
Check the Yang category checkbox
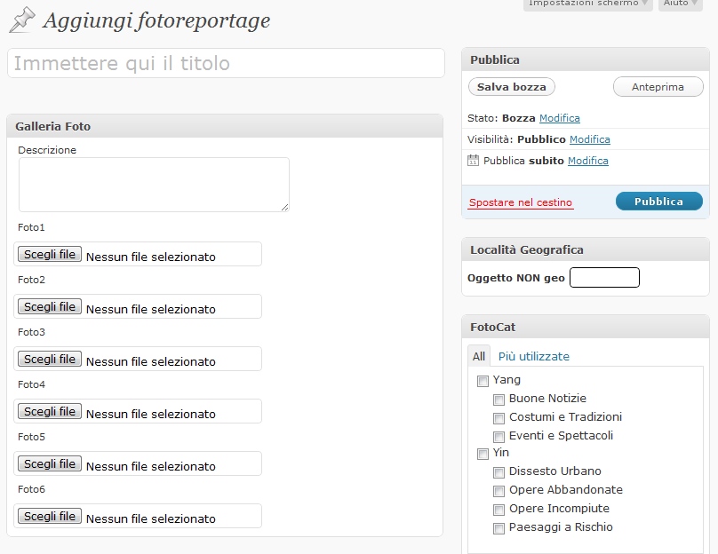click(x=483, y=381)
